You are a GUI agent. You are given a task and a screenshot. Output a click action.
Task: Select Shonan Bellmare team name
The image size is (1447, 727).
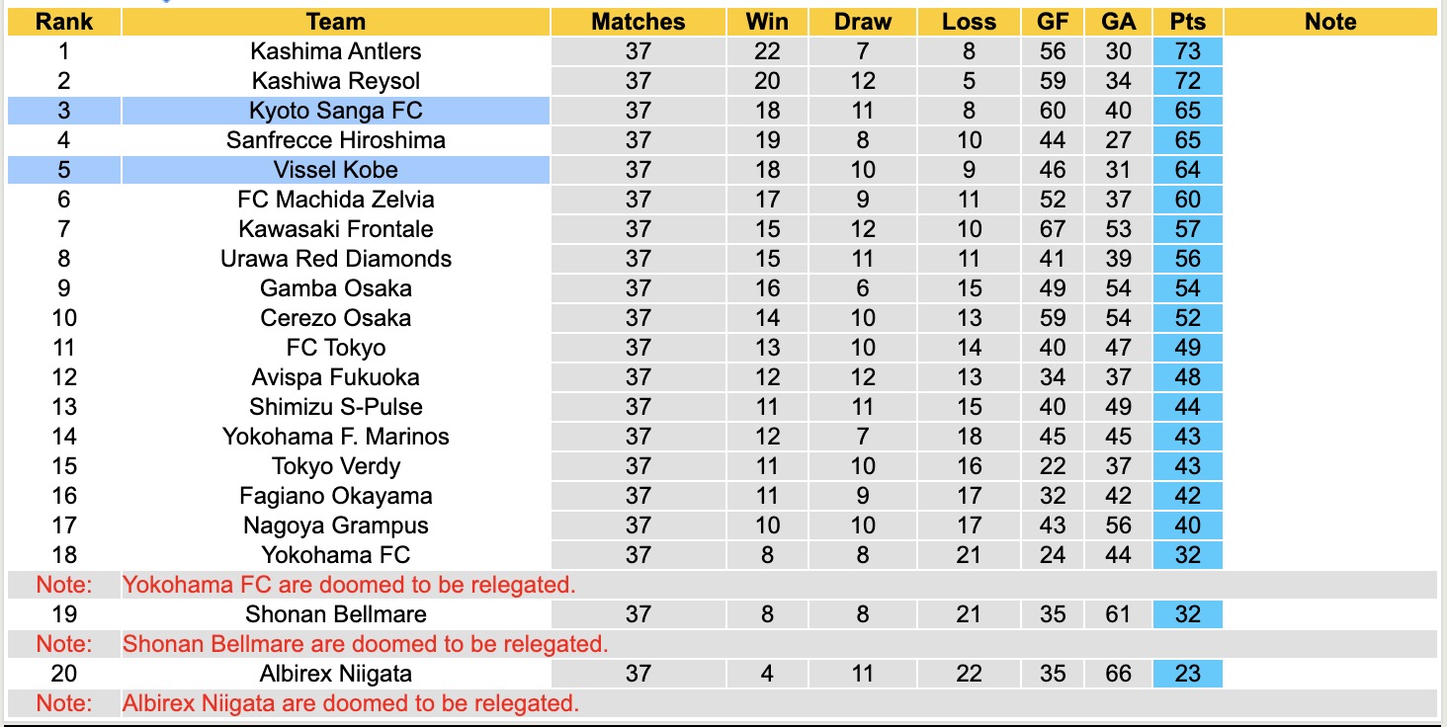[336, 614]
